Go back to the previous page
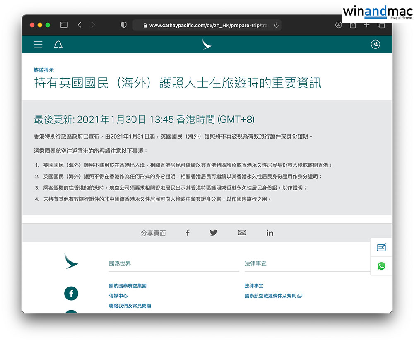The width and height of the screenshot is (414, 342). tap(79, 25)
